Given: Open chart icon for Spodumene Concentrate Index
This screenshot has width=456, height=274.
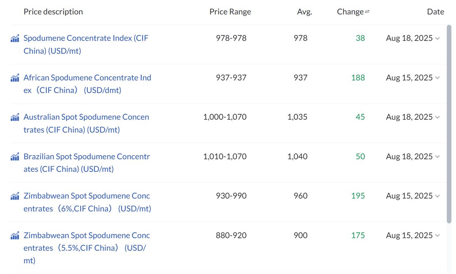Looking at the screenshot, I should (x=15, y=38).
